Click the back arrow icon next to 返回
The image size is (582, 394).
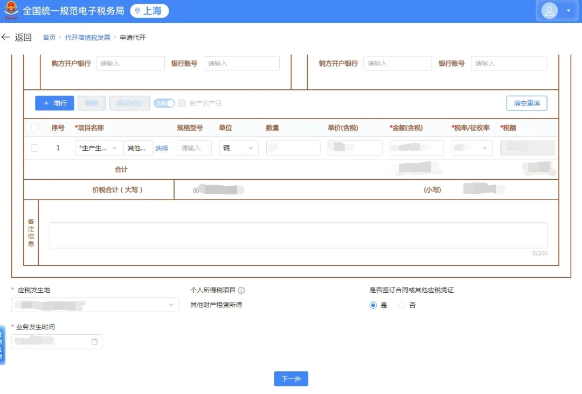(x=5, y=37)
